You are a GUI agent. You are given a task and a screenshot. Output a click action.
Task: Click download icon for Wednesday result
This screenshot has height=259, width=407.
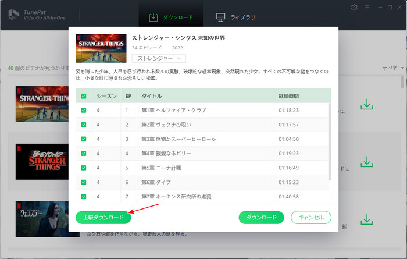coord(367,219)
